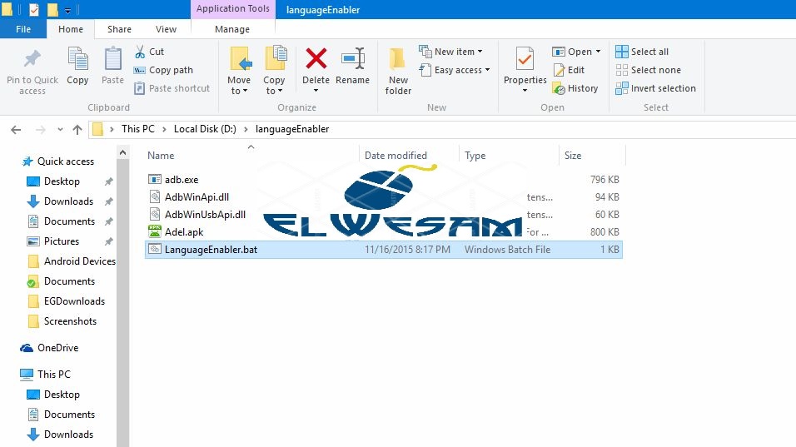Go back with the back arrow
The image size is (796, 447).
16,130
